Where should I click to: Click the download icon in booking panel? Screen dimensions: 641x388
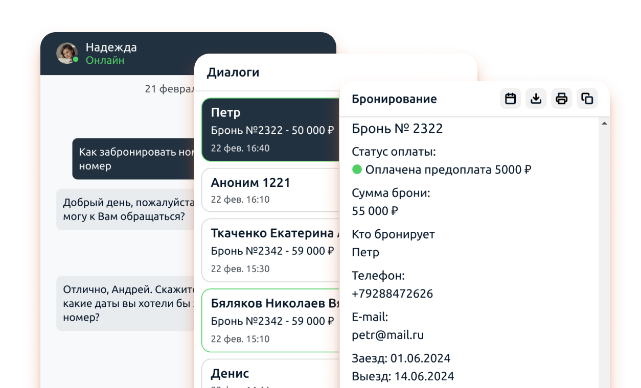point(536,99)
